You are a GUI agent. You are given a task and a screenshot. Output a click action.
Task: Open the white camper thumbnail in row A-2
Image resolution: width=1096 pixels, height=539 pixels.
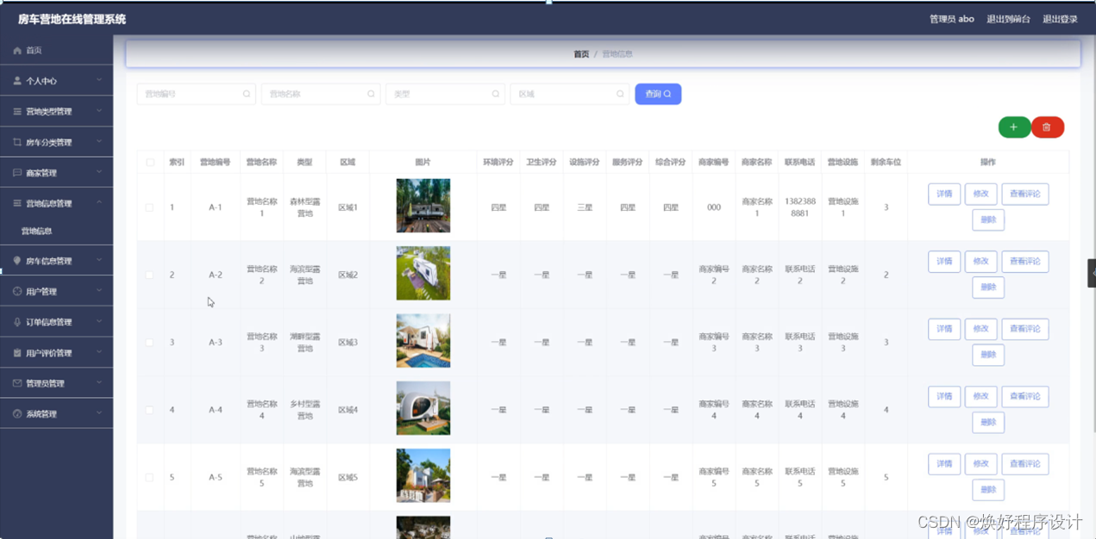pos(423,274)
